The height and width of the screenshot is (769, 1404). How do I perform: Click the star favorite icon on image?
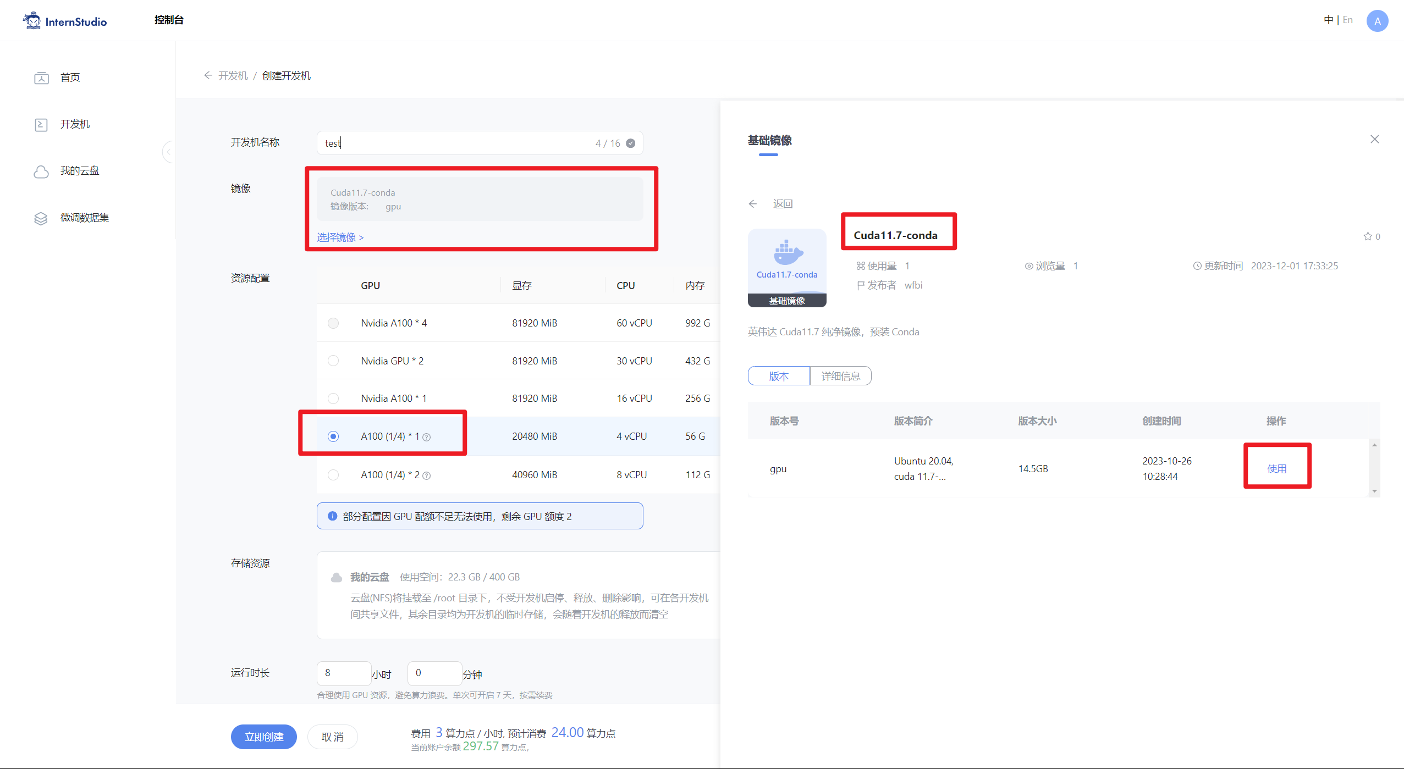1367,236
